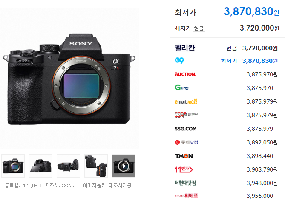Click the G9 shop logo
This screenshot has height=203, width=285.
(x=179, y=60)
